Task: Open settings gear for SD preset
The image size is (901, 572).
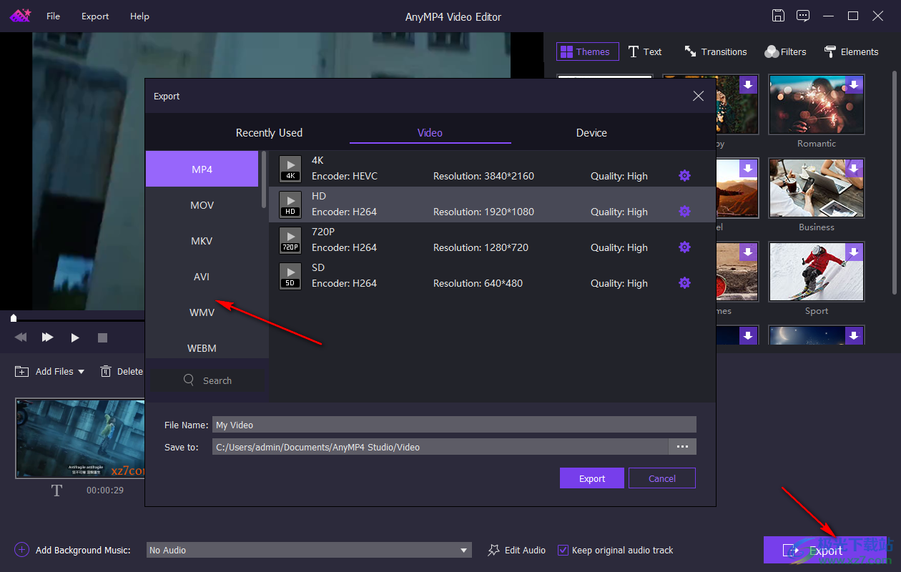Action: tap(684, 282)
